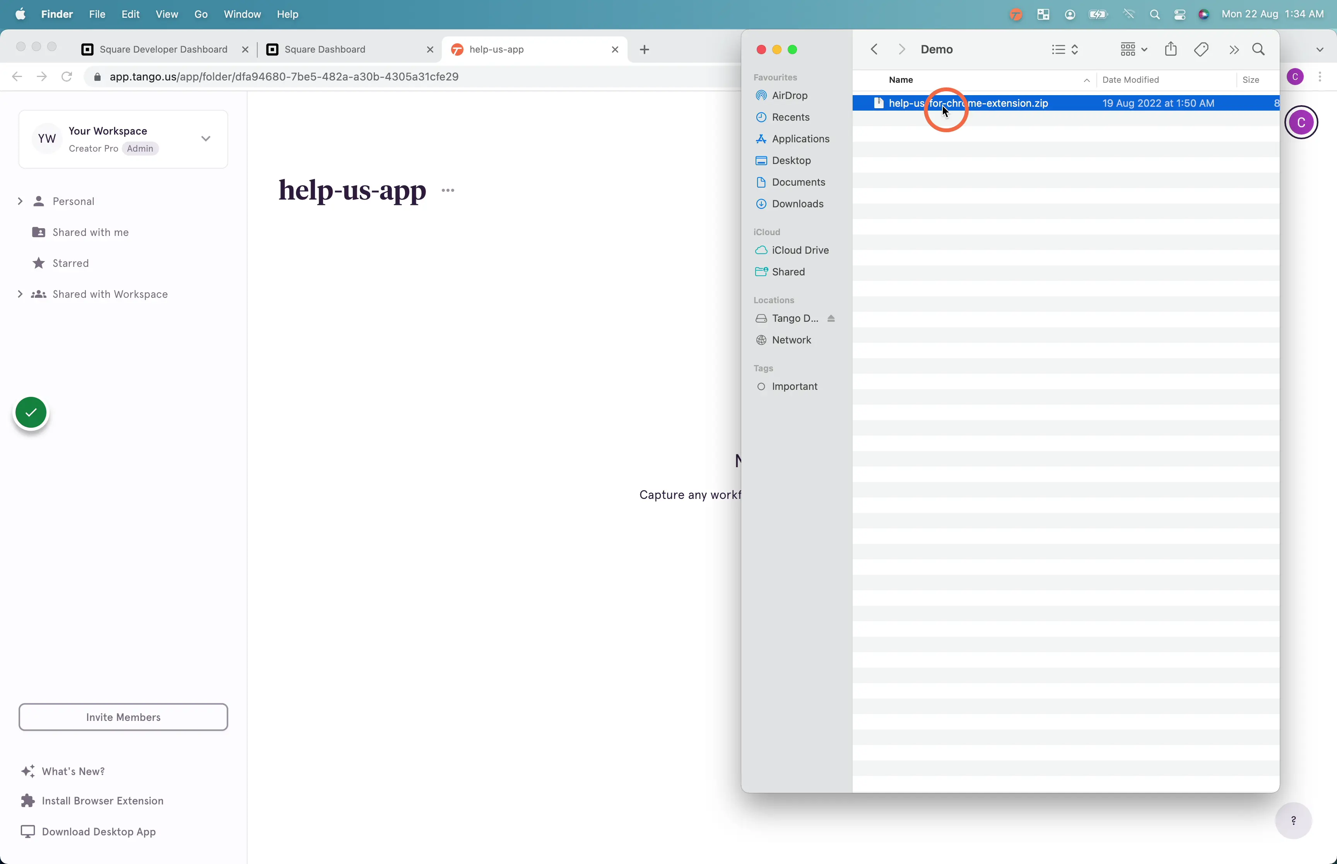Open the Go menu in menu bar
1337x864 pixels.
point(201,14)
